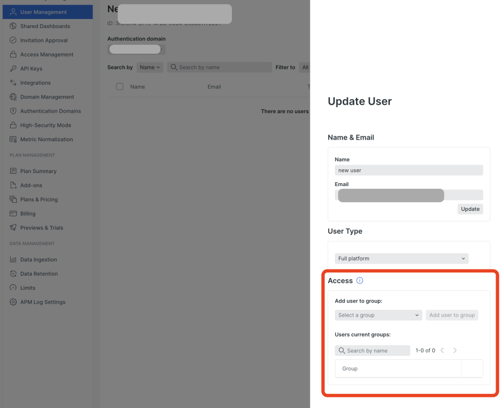The width and height of the screenshot is (504, 408).
Task: Click the Shared Dashboards globe icon
Action: tap(11, 26)
